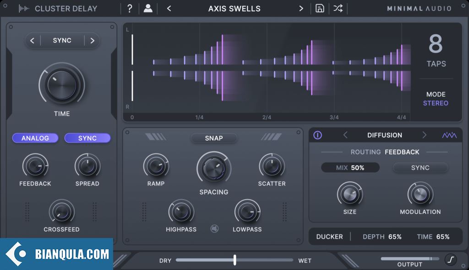Select the ascending ramp shape icon
The width and height of the screenshot is (469, 270).
coord(271,137)
